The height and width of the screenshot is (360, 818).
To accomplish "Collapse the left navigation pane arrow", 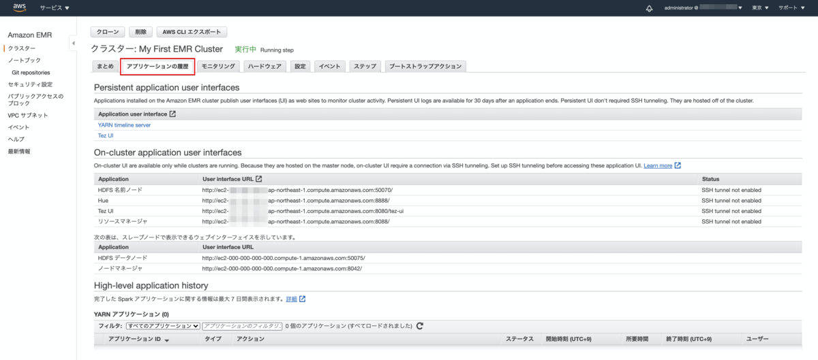I will point(73,44).
